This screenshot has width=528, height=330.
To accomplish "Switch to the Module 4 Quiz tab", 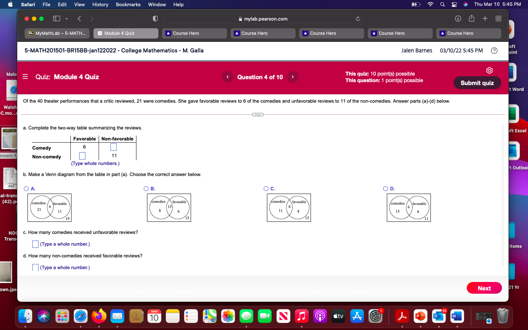I will (126, 33).
